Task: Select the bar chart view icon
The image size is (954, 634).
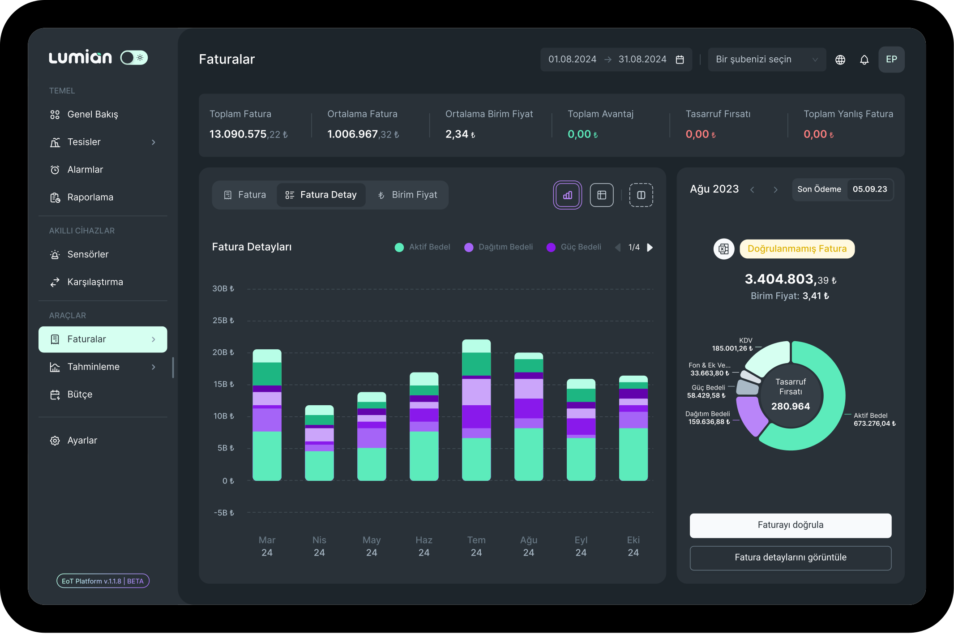Action: pos(568,195)
